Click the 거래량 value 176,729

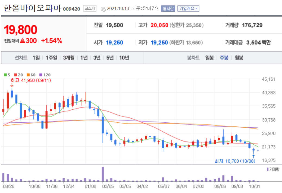(252, 25)
